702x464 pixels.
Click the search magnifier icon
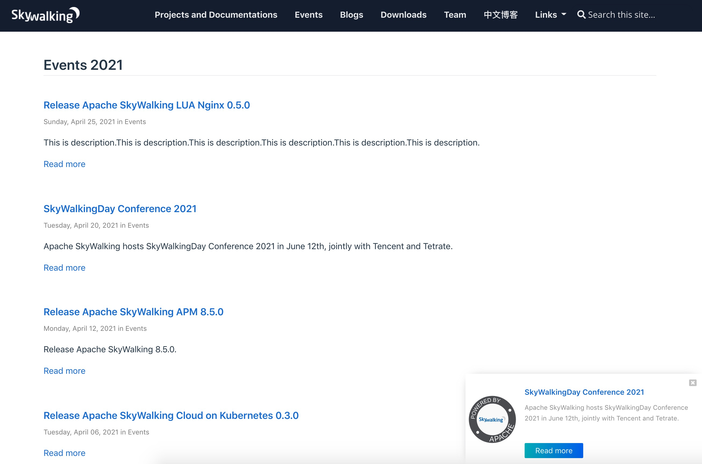[x=581, y=15]
